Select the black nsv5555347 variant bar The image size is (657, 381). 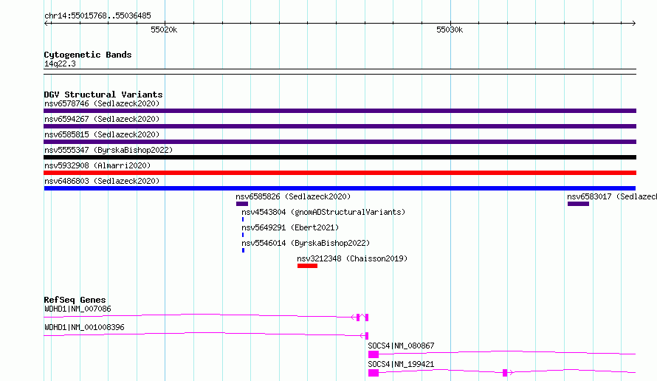tap(340, 157)
